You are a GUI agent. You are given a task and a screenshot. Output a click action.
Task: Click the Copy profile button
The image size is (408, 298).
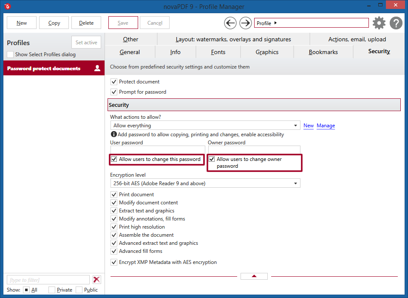pyautogui.click(x=54, y=23)
